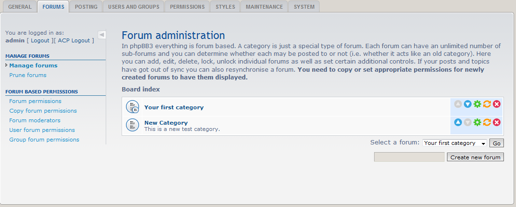Go to the Styles tab

pyautogui.click(x=225, y=7)
